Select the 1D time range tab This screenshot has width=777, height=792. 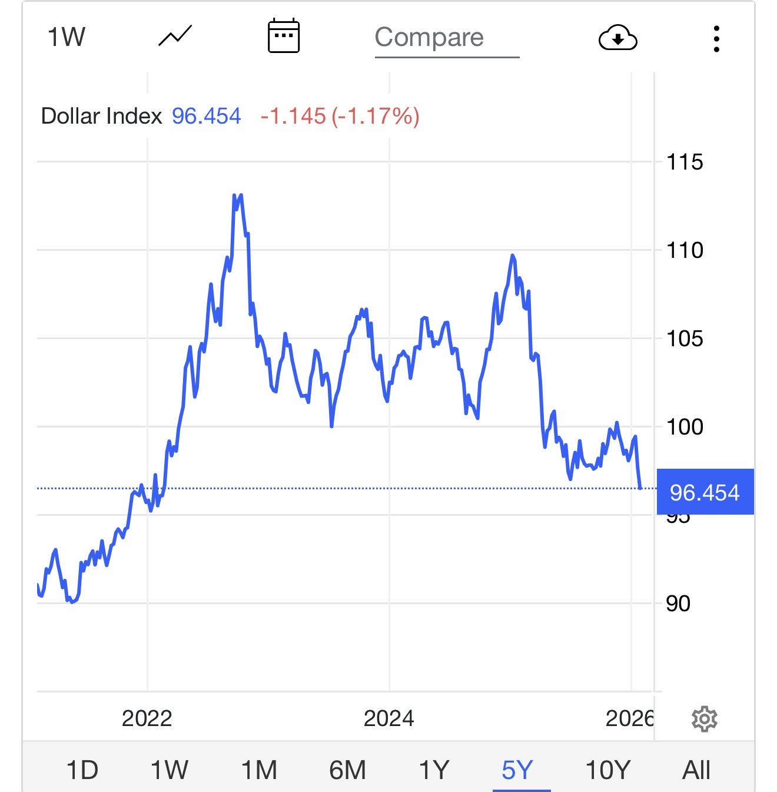(x=82, y=770)
